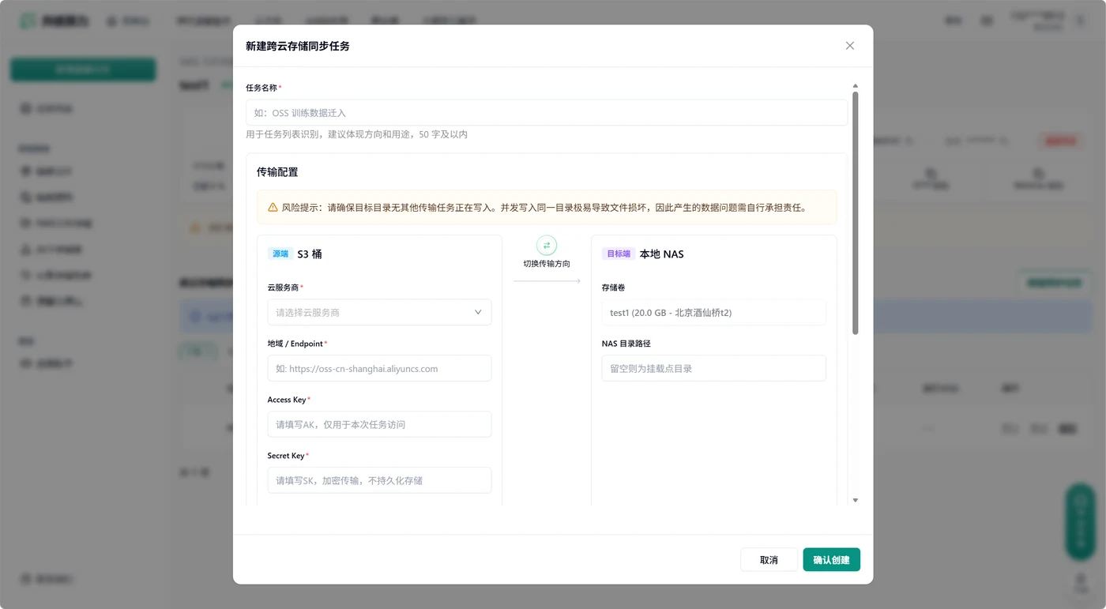Click the dialog scrollbar up arrow
The image size is (1106, 609).
855,85
